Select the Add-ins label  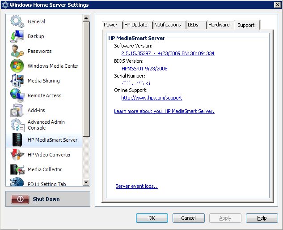click(36, 110)
